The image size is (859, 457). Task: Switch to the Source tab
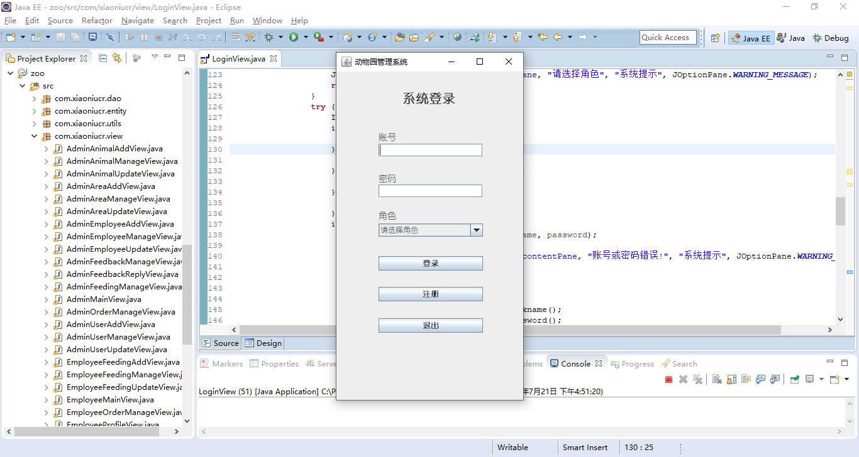[x=221, y=343]
